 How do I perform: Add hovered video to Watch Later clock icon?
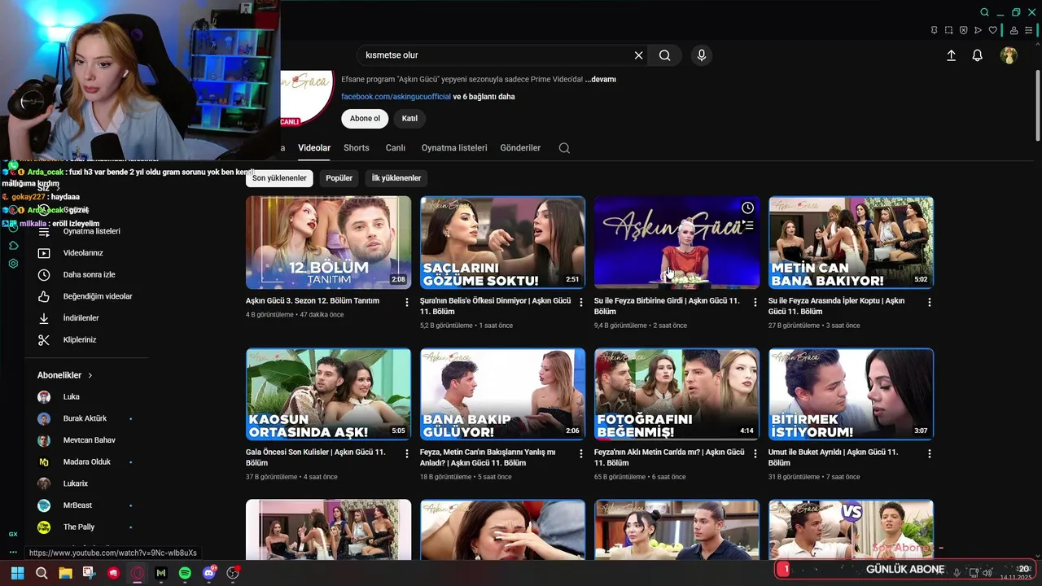tap(747, 208)
